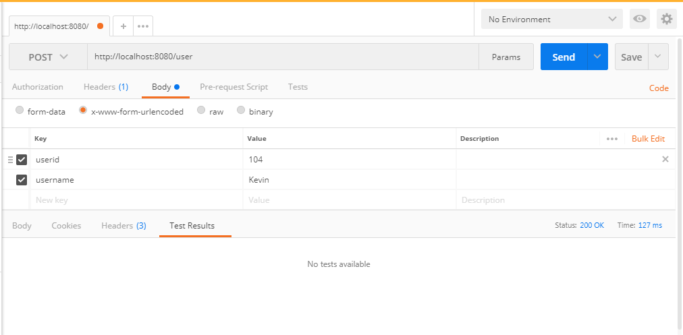Save the current request

[631, 57]
